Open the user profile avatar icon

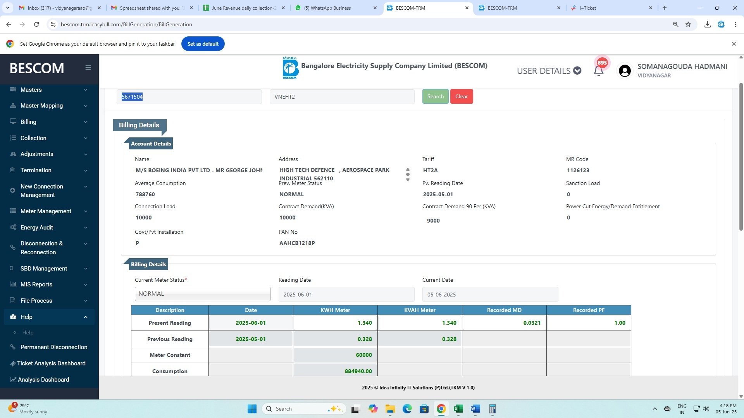click(625, 71)
